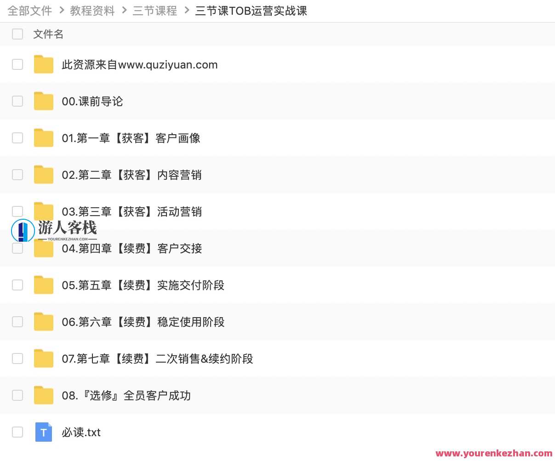Click the www.yourenkezhan.com link
The height and width of the screenshot is (461, 555).
point(492,453)
